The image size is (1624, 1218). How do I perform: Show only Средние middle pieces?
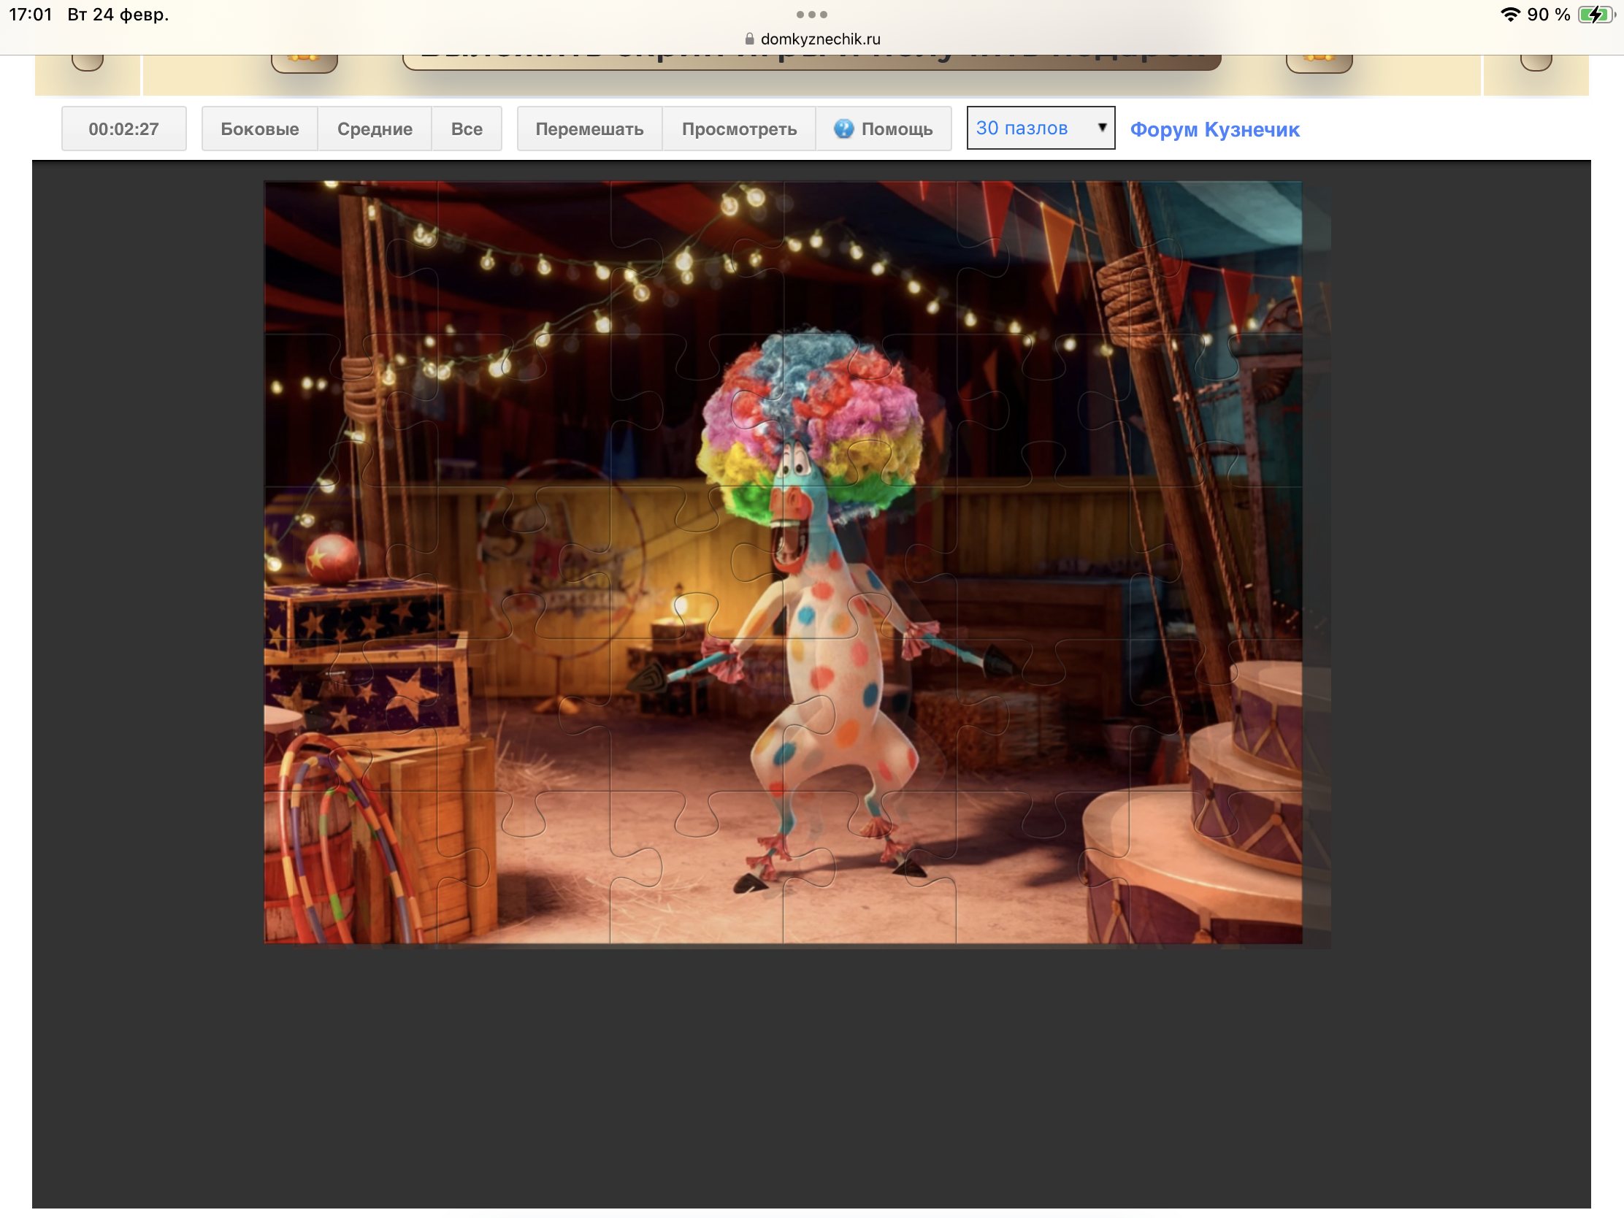375,129
